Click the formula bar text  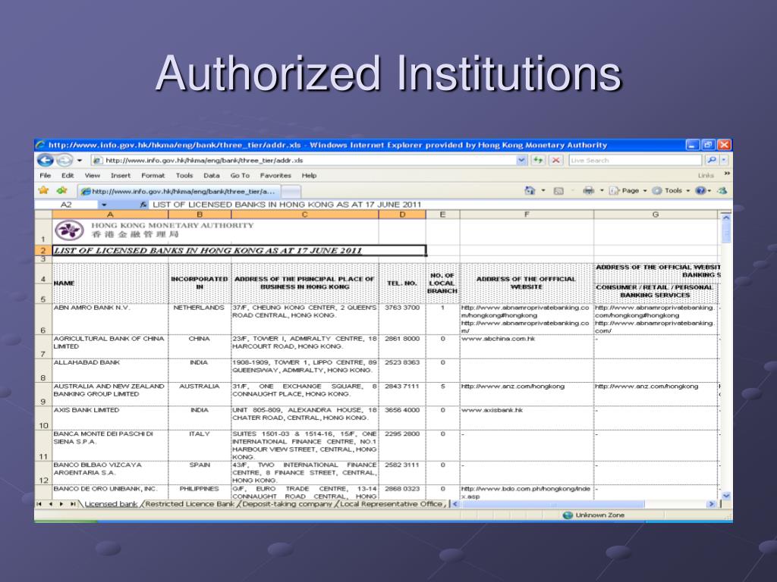(286, 205)
